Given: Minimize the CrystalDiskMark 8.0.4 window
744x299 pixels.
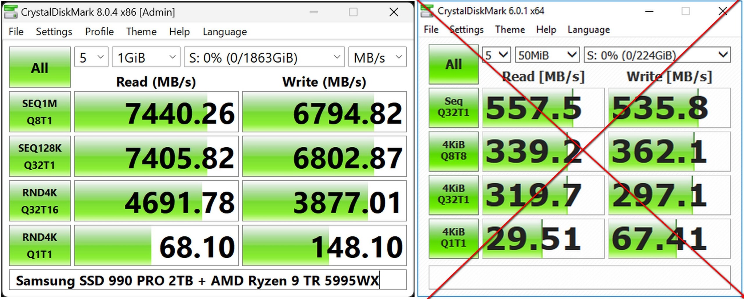Looking at the screenshot, I should pyautogui.click(x=314, y=12).
